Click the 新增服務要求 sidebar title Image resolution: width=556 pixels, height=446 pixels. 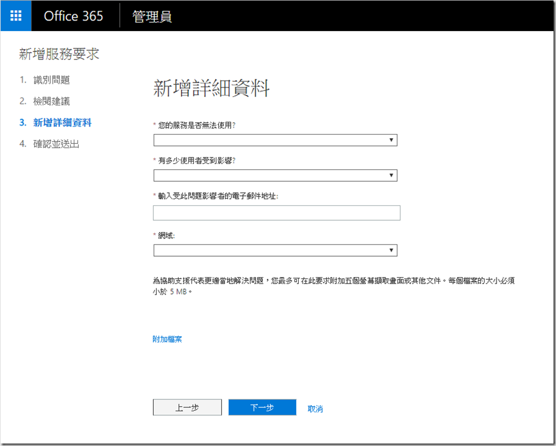tap(59, 55)
